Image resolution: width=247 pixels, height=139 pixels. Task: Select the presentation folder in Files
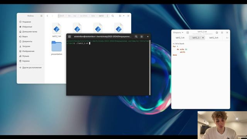point(57,46)
